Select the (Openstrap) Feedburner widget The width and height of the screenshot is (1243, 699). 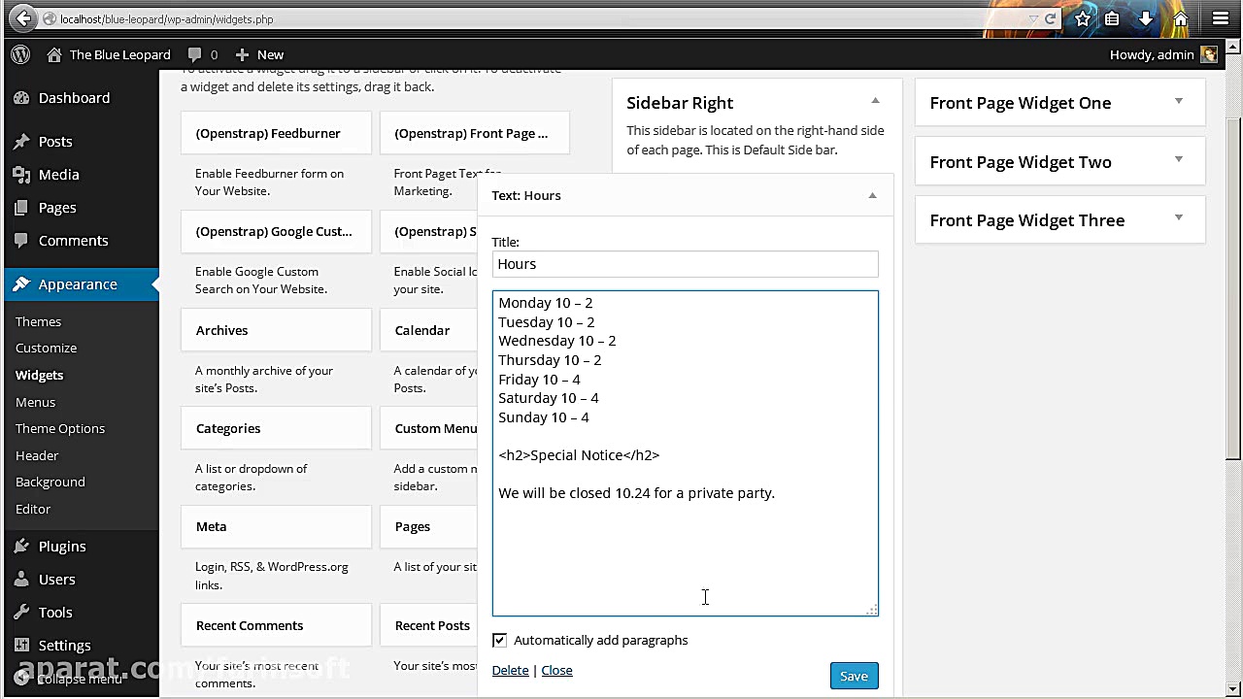pyautogui.click(x=276, y=133)
